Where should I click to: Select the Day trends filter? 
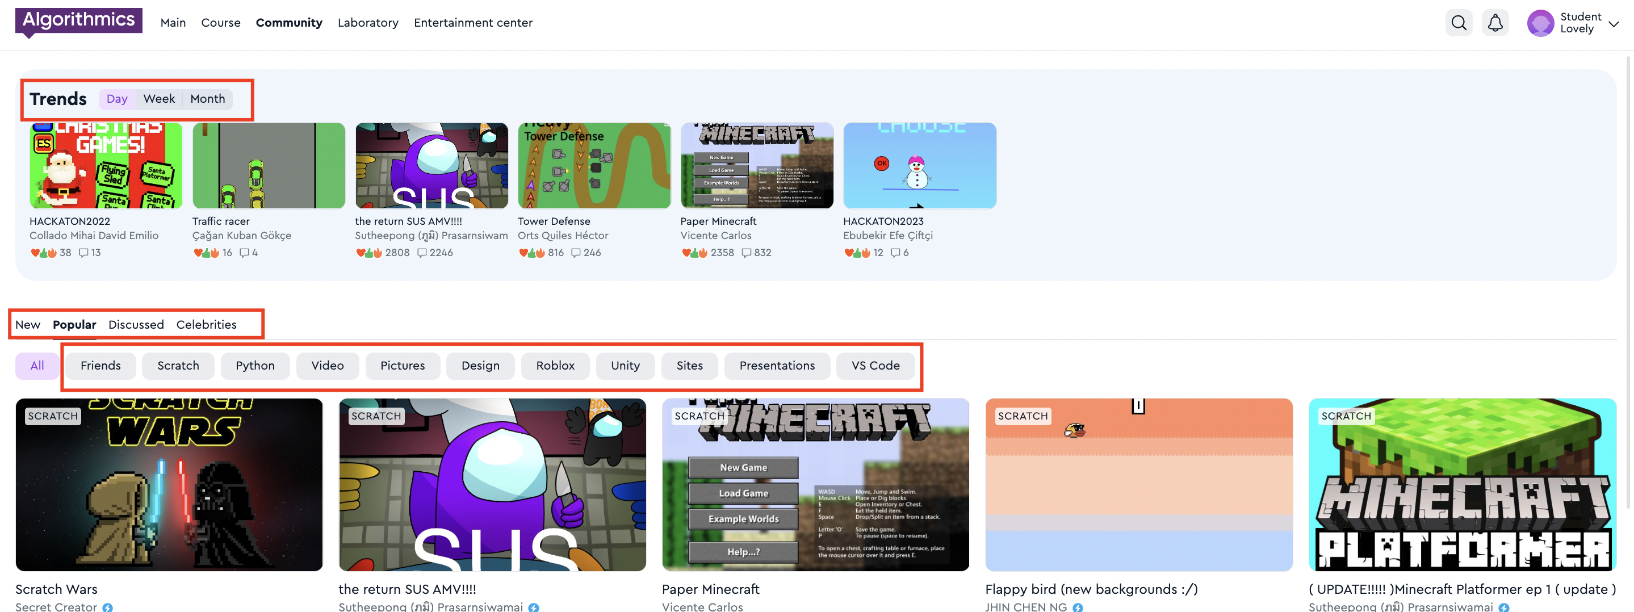(117, 99)
